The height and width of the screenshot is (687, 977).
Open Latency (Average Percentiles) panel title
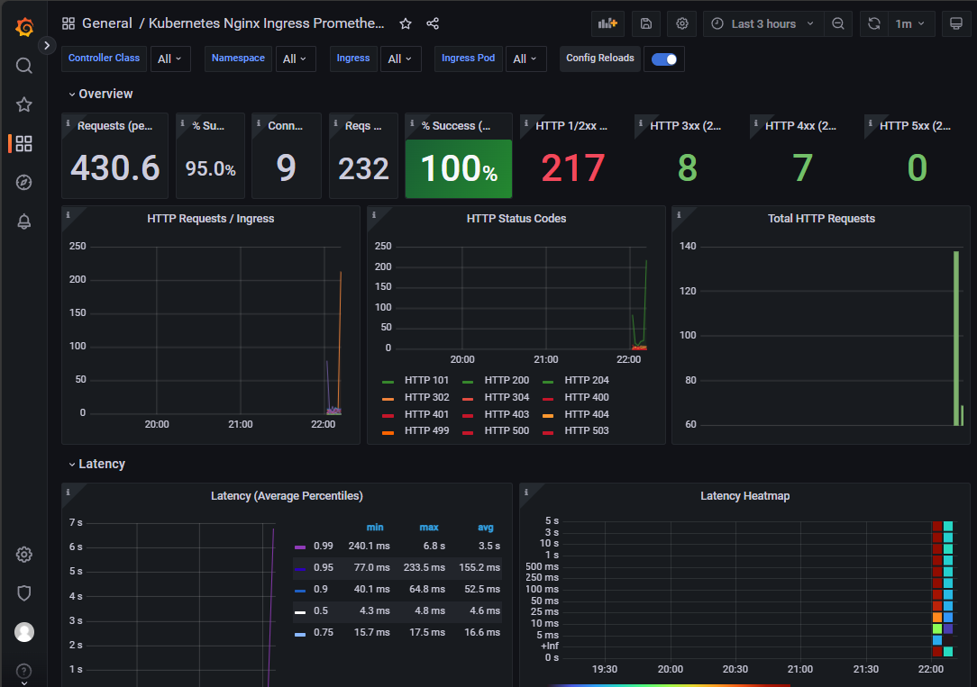click(x=287, y=496)
